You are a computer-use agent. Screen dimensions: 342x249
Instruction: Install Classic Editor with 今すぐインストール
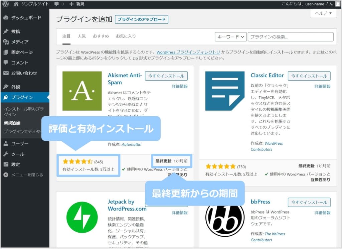309,76
